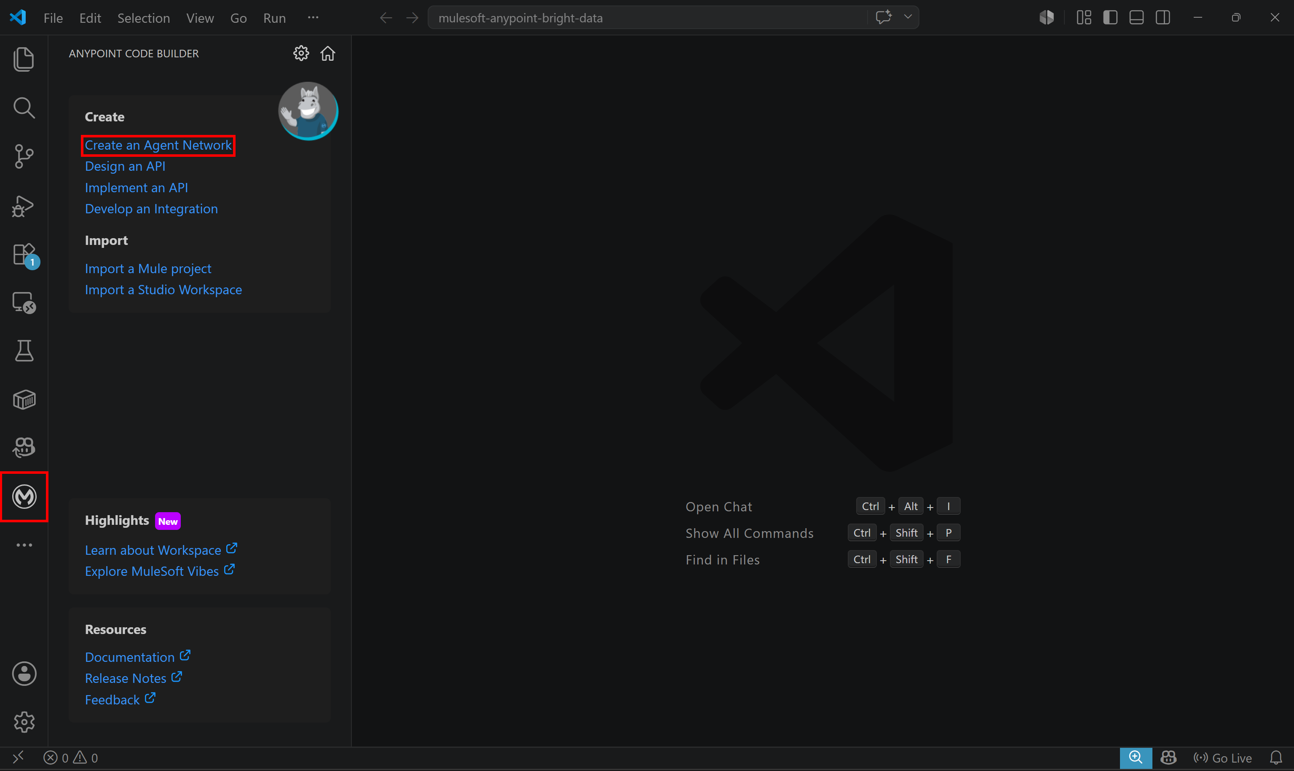Toggle the secondary side bar layout button
This screenshot has height=771, width=1294.
[x=1163, y=18]
